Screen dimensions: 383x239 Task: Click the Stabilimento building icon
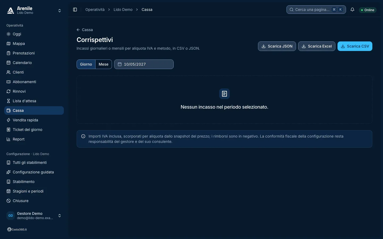click(9, 182)
